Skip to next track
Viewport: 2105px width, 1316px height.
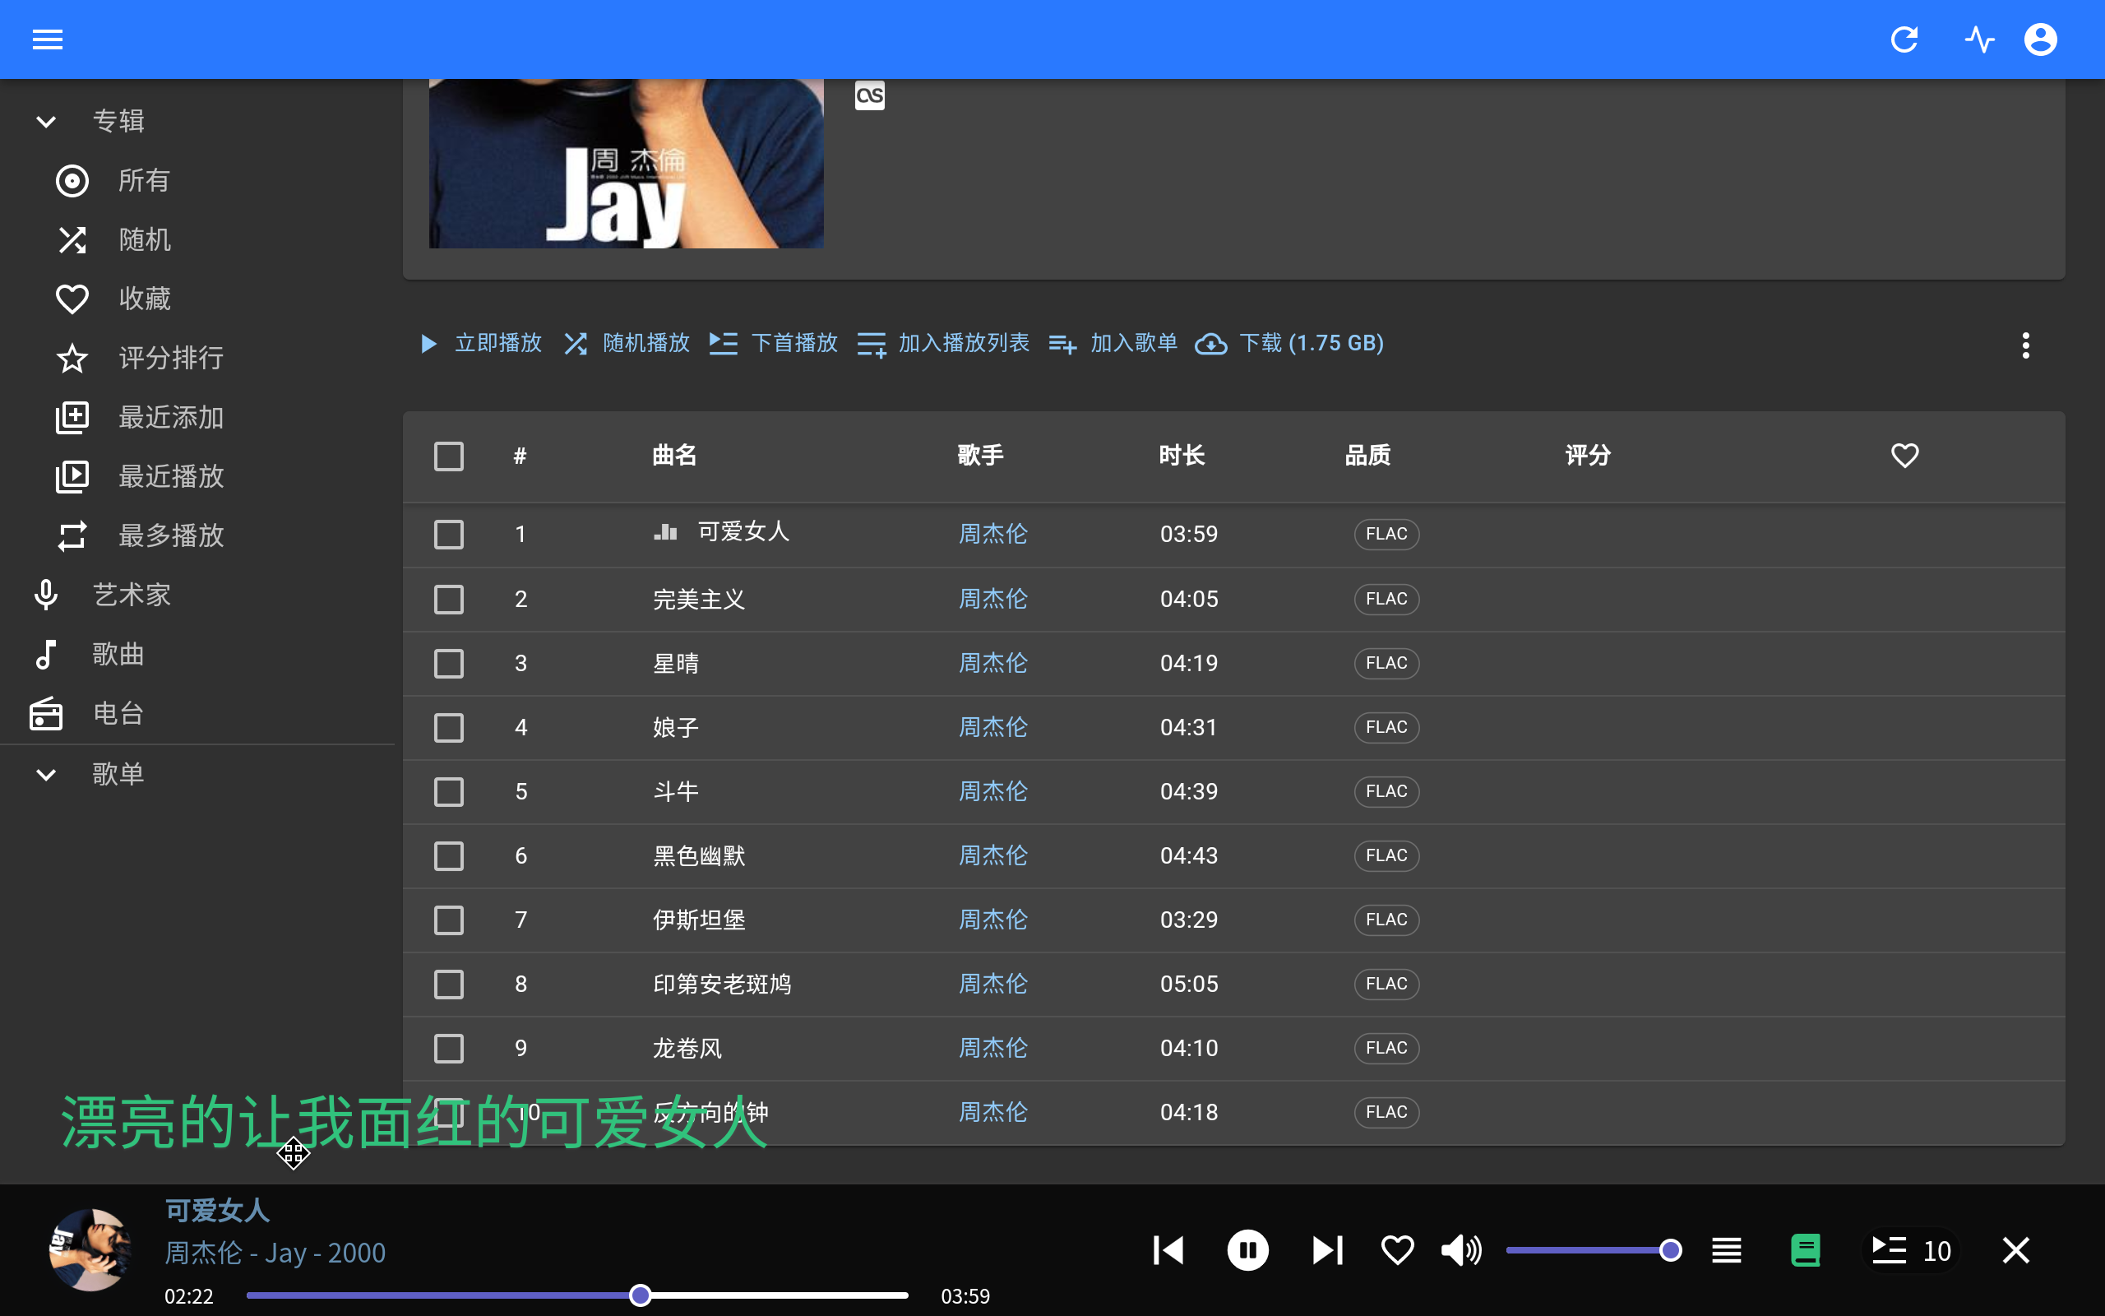pos(1327,1251)
